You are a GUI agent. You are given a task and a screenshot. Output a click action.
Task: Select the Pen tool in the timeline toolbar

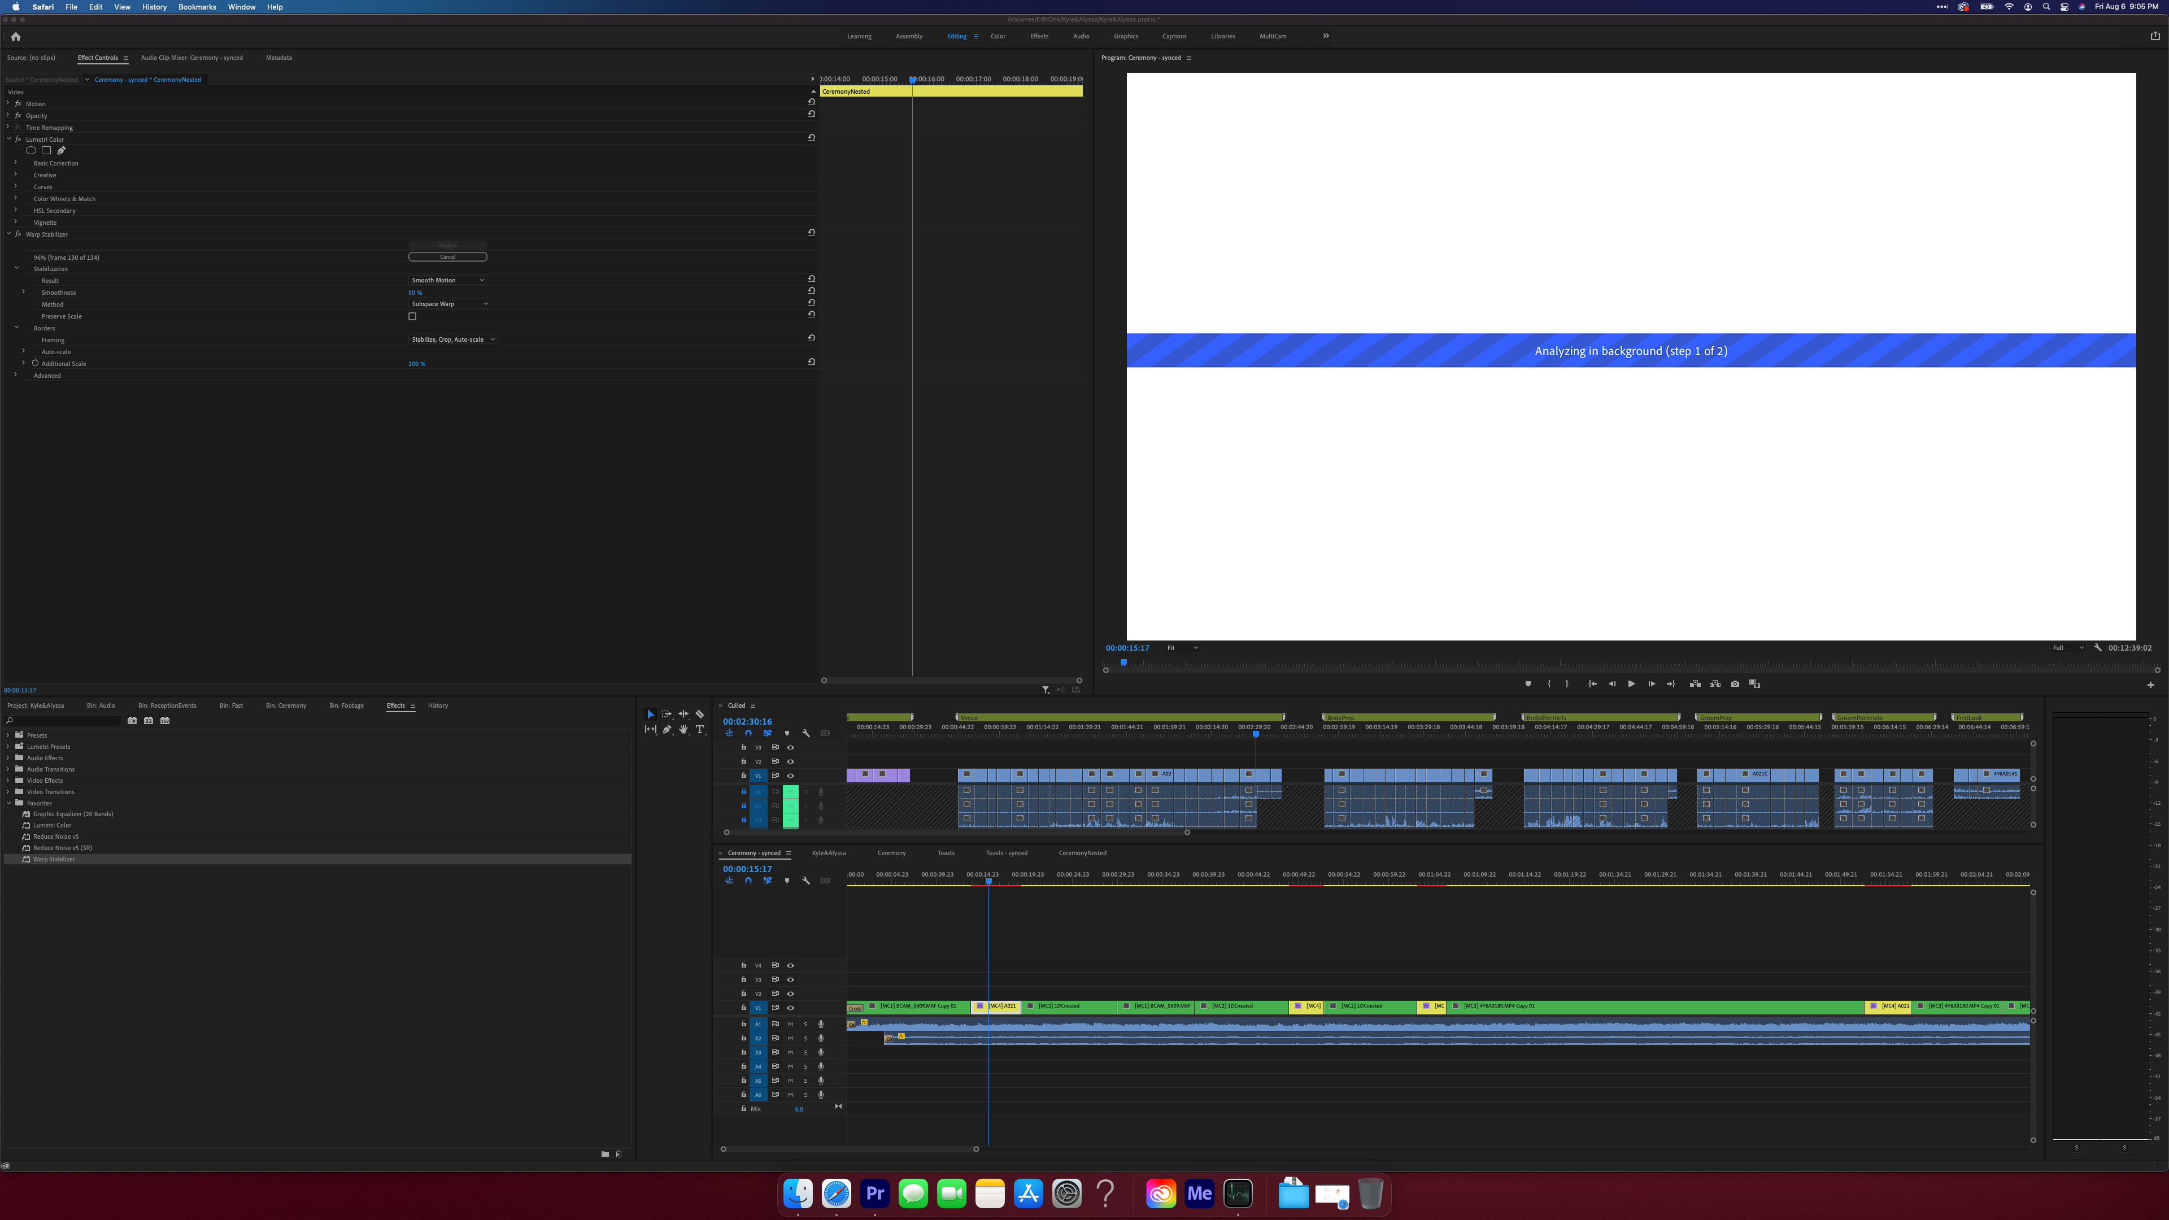coord(666,729)
